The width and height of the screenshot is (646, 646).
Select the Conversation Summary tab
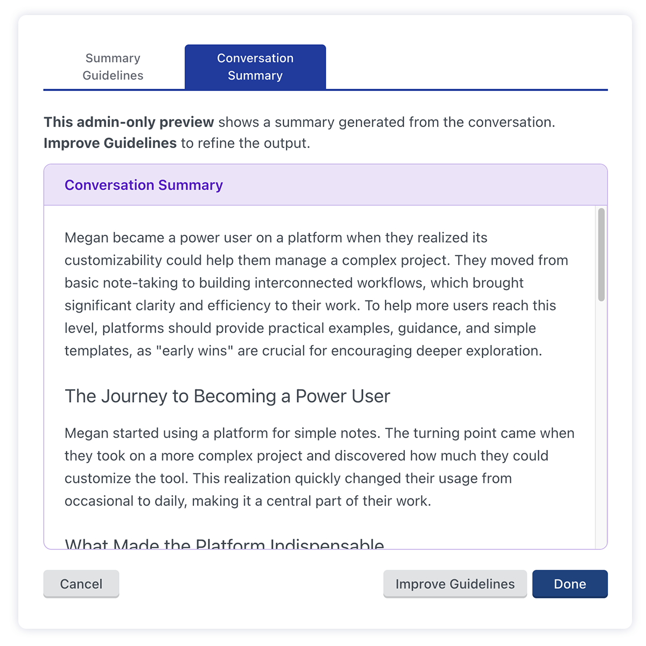pos(255,67)
